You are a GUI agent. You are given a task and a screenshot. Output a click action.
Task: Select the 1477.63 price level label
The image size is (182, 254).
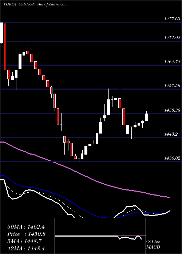coord(172,19)
